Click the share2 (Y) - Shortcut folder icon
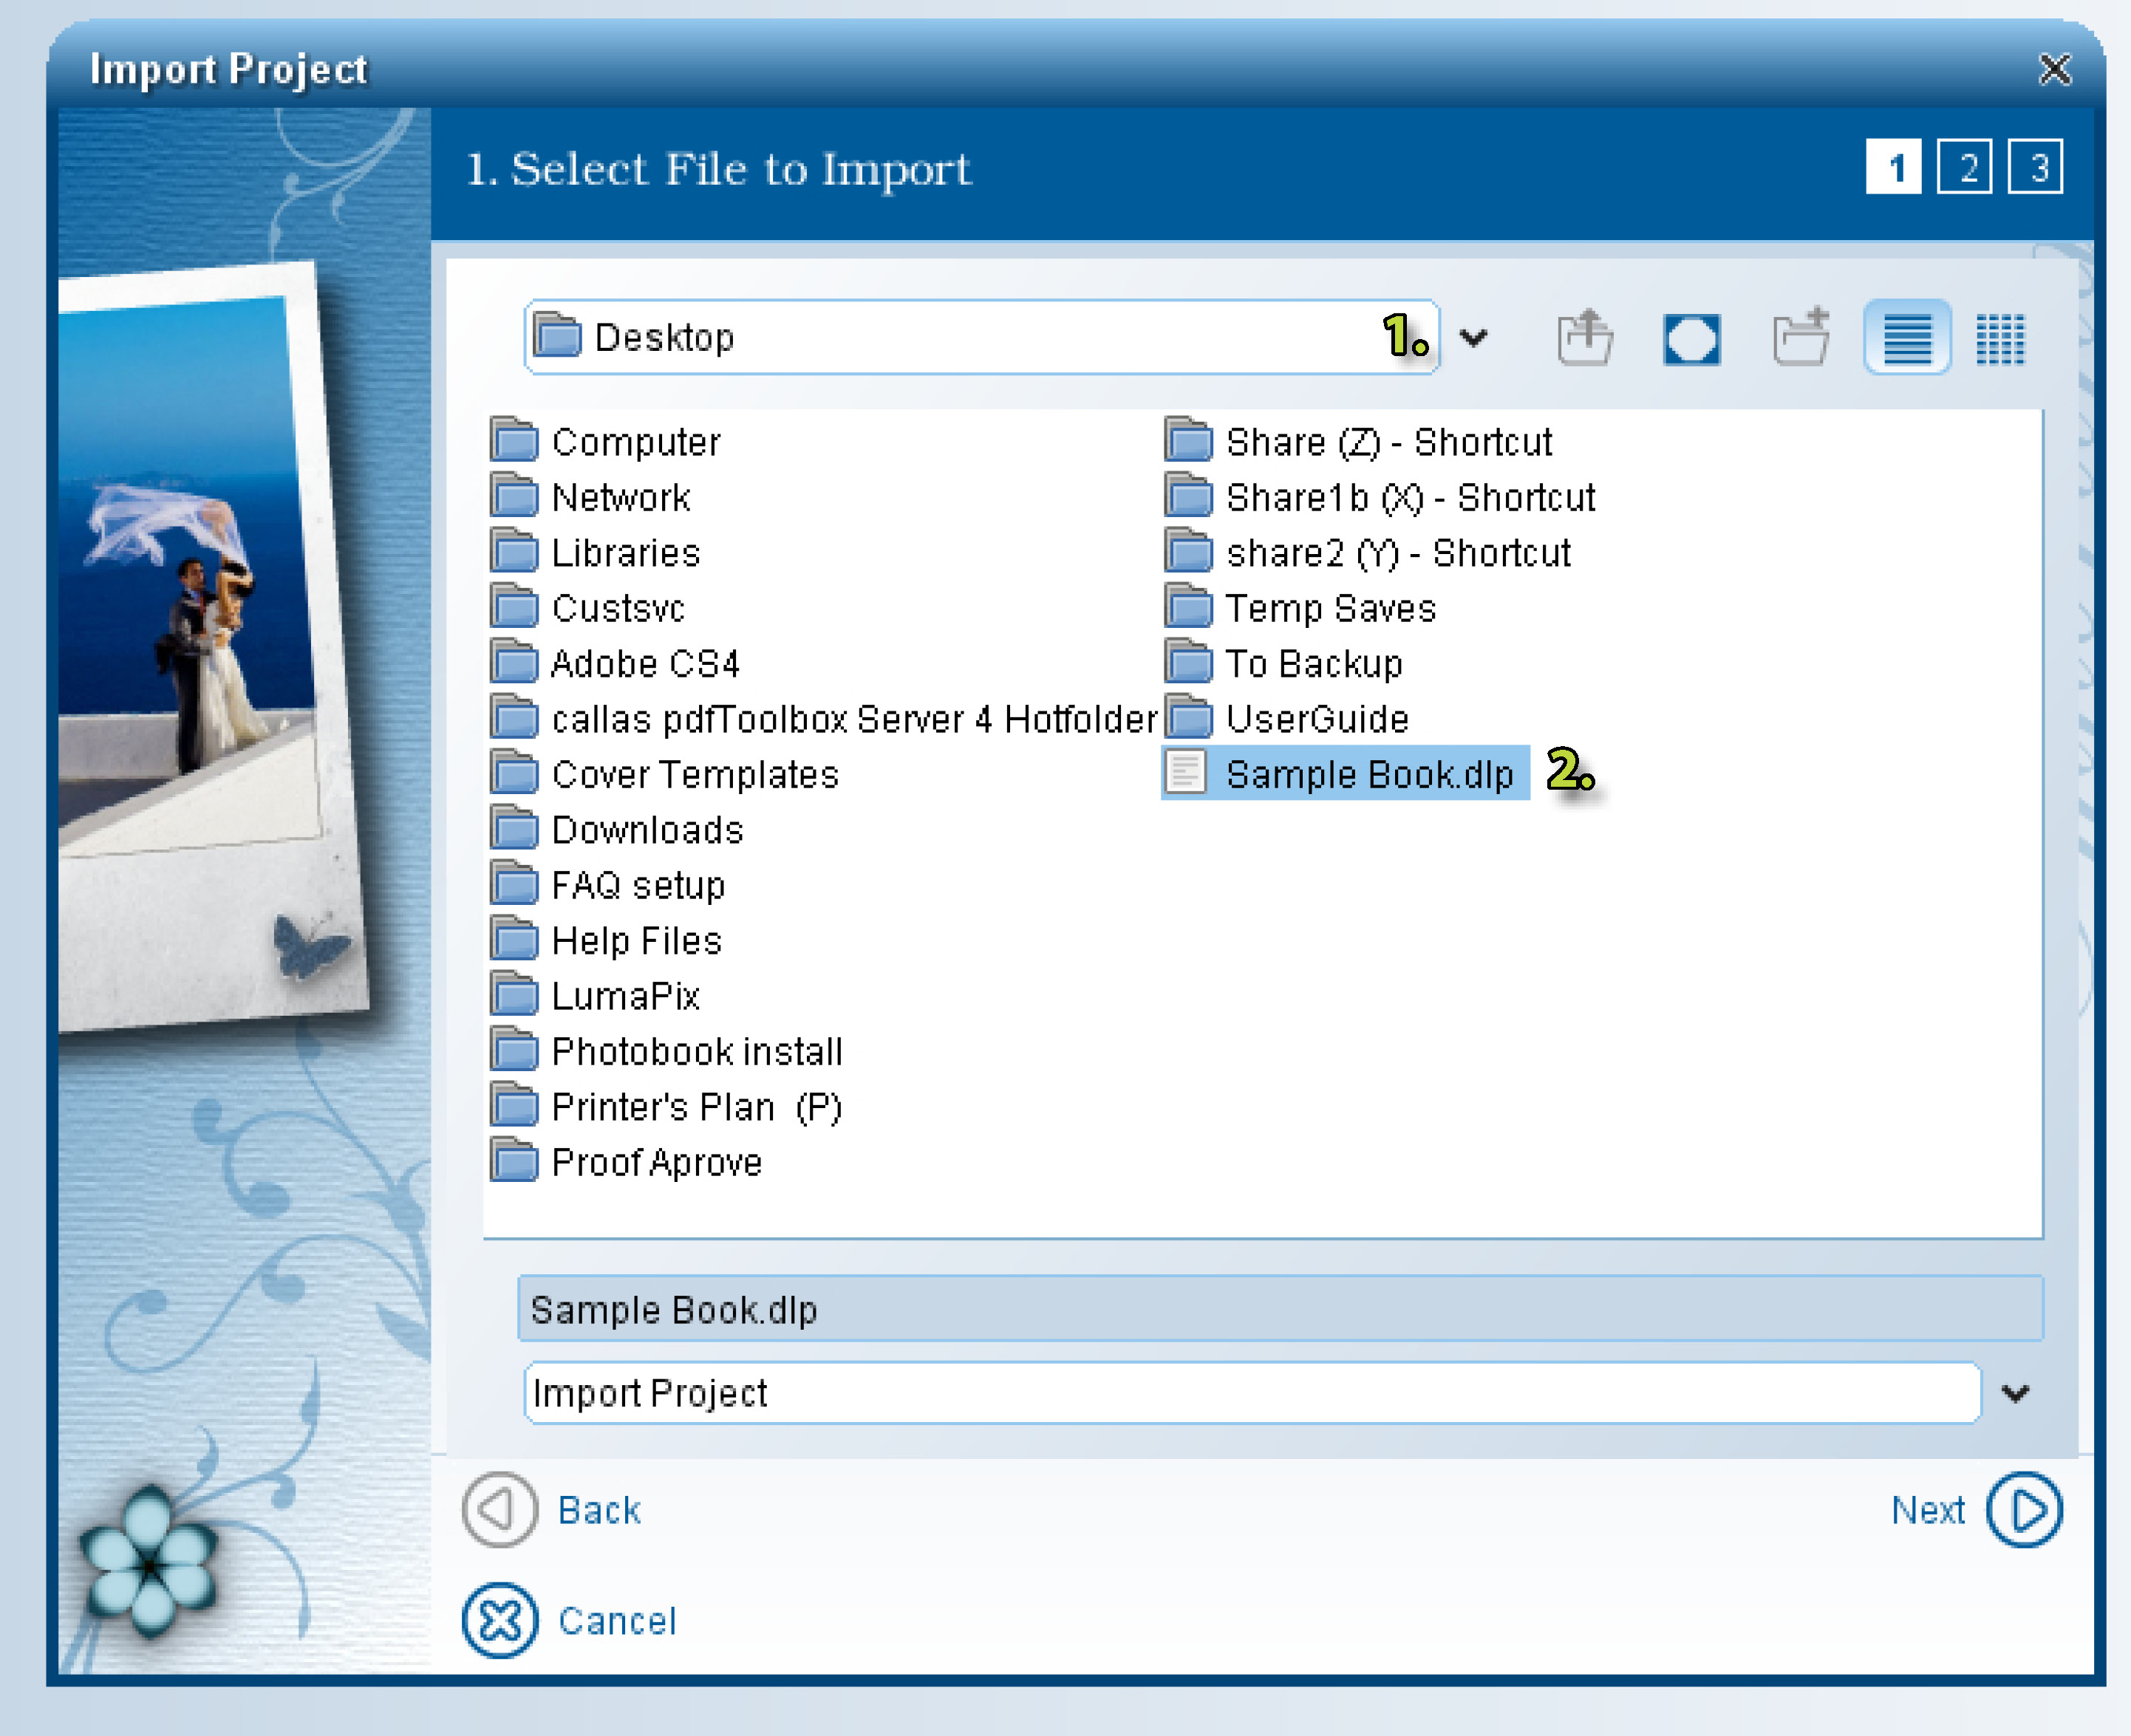This screenshot has height=1736, width=2131. (1188, 551)
